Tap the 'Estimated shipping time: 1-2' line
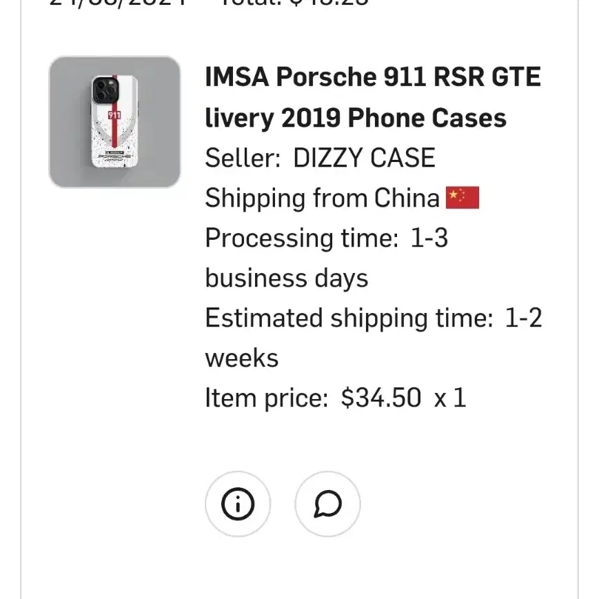Image resolution: width=599 pixels, height=599 pixels. [374, 318]
